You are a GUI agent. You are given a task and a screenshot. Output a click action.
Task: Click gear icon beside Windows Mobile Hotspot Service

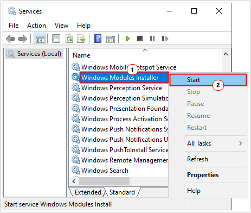click(x=76, y=67)
